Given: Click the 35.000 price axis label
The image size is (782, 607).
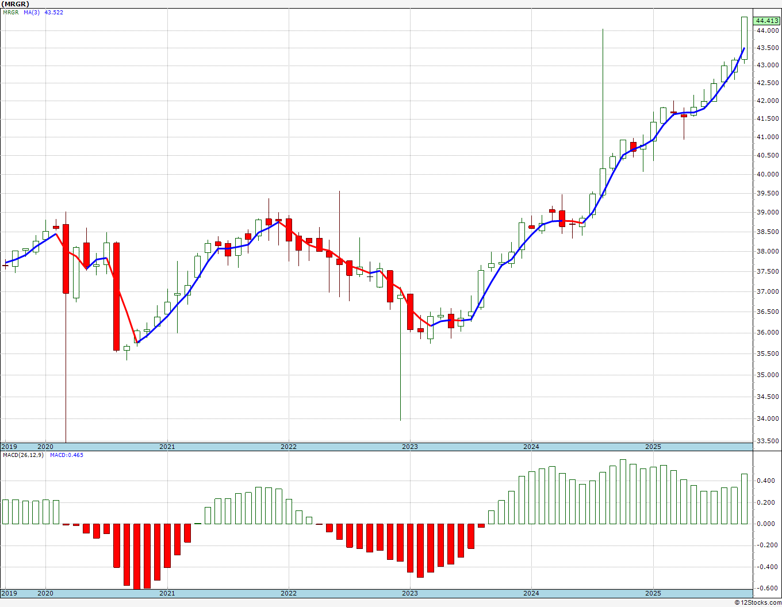Looking at the screenshot, I should click(768, 375).
